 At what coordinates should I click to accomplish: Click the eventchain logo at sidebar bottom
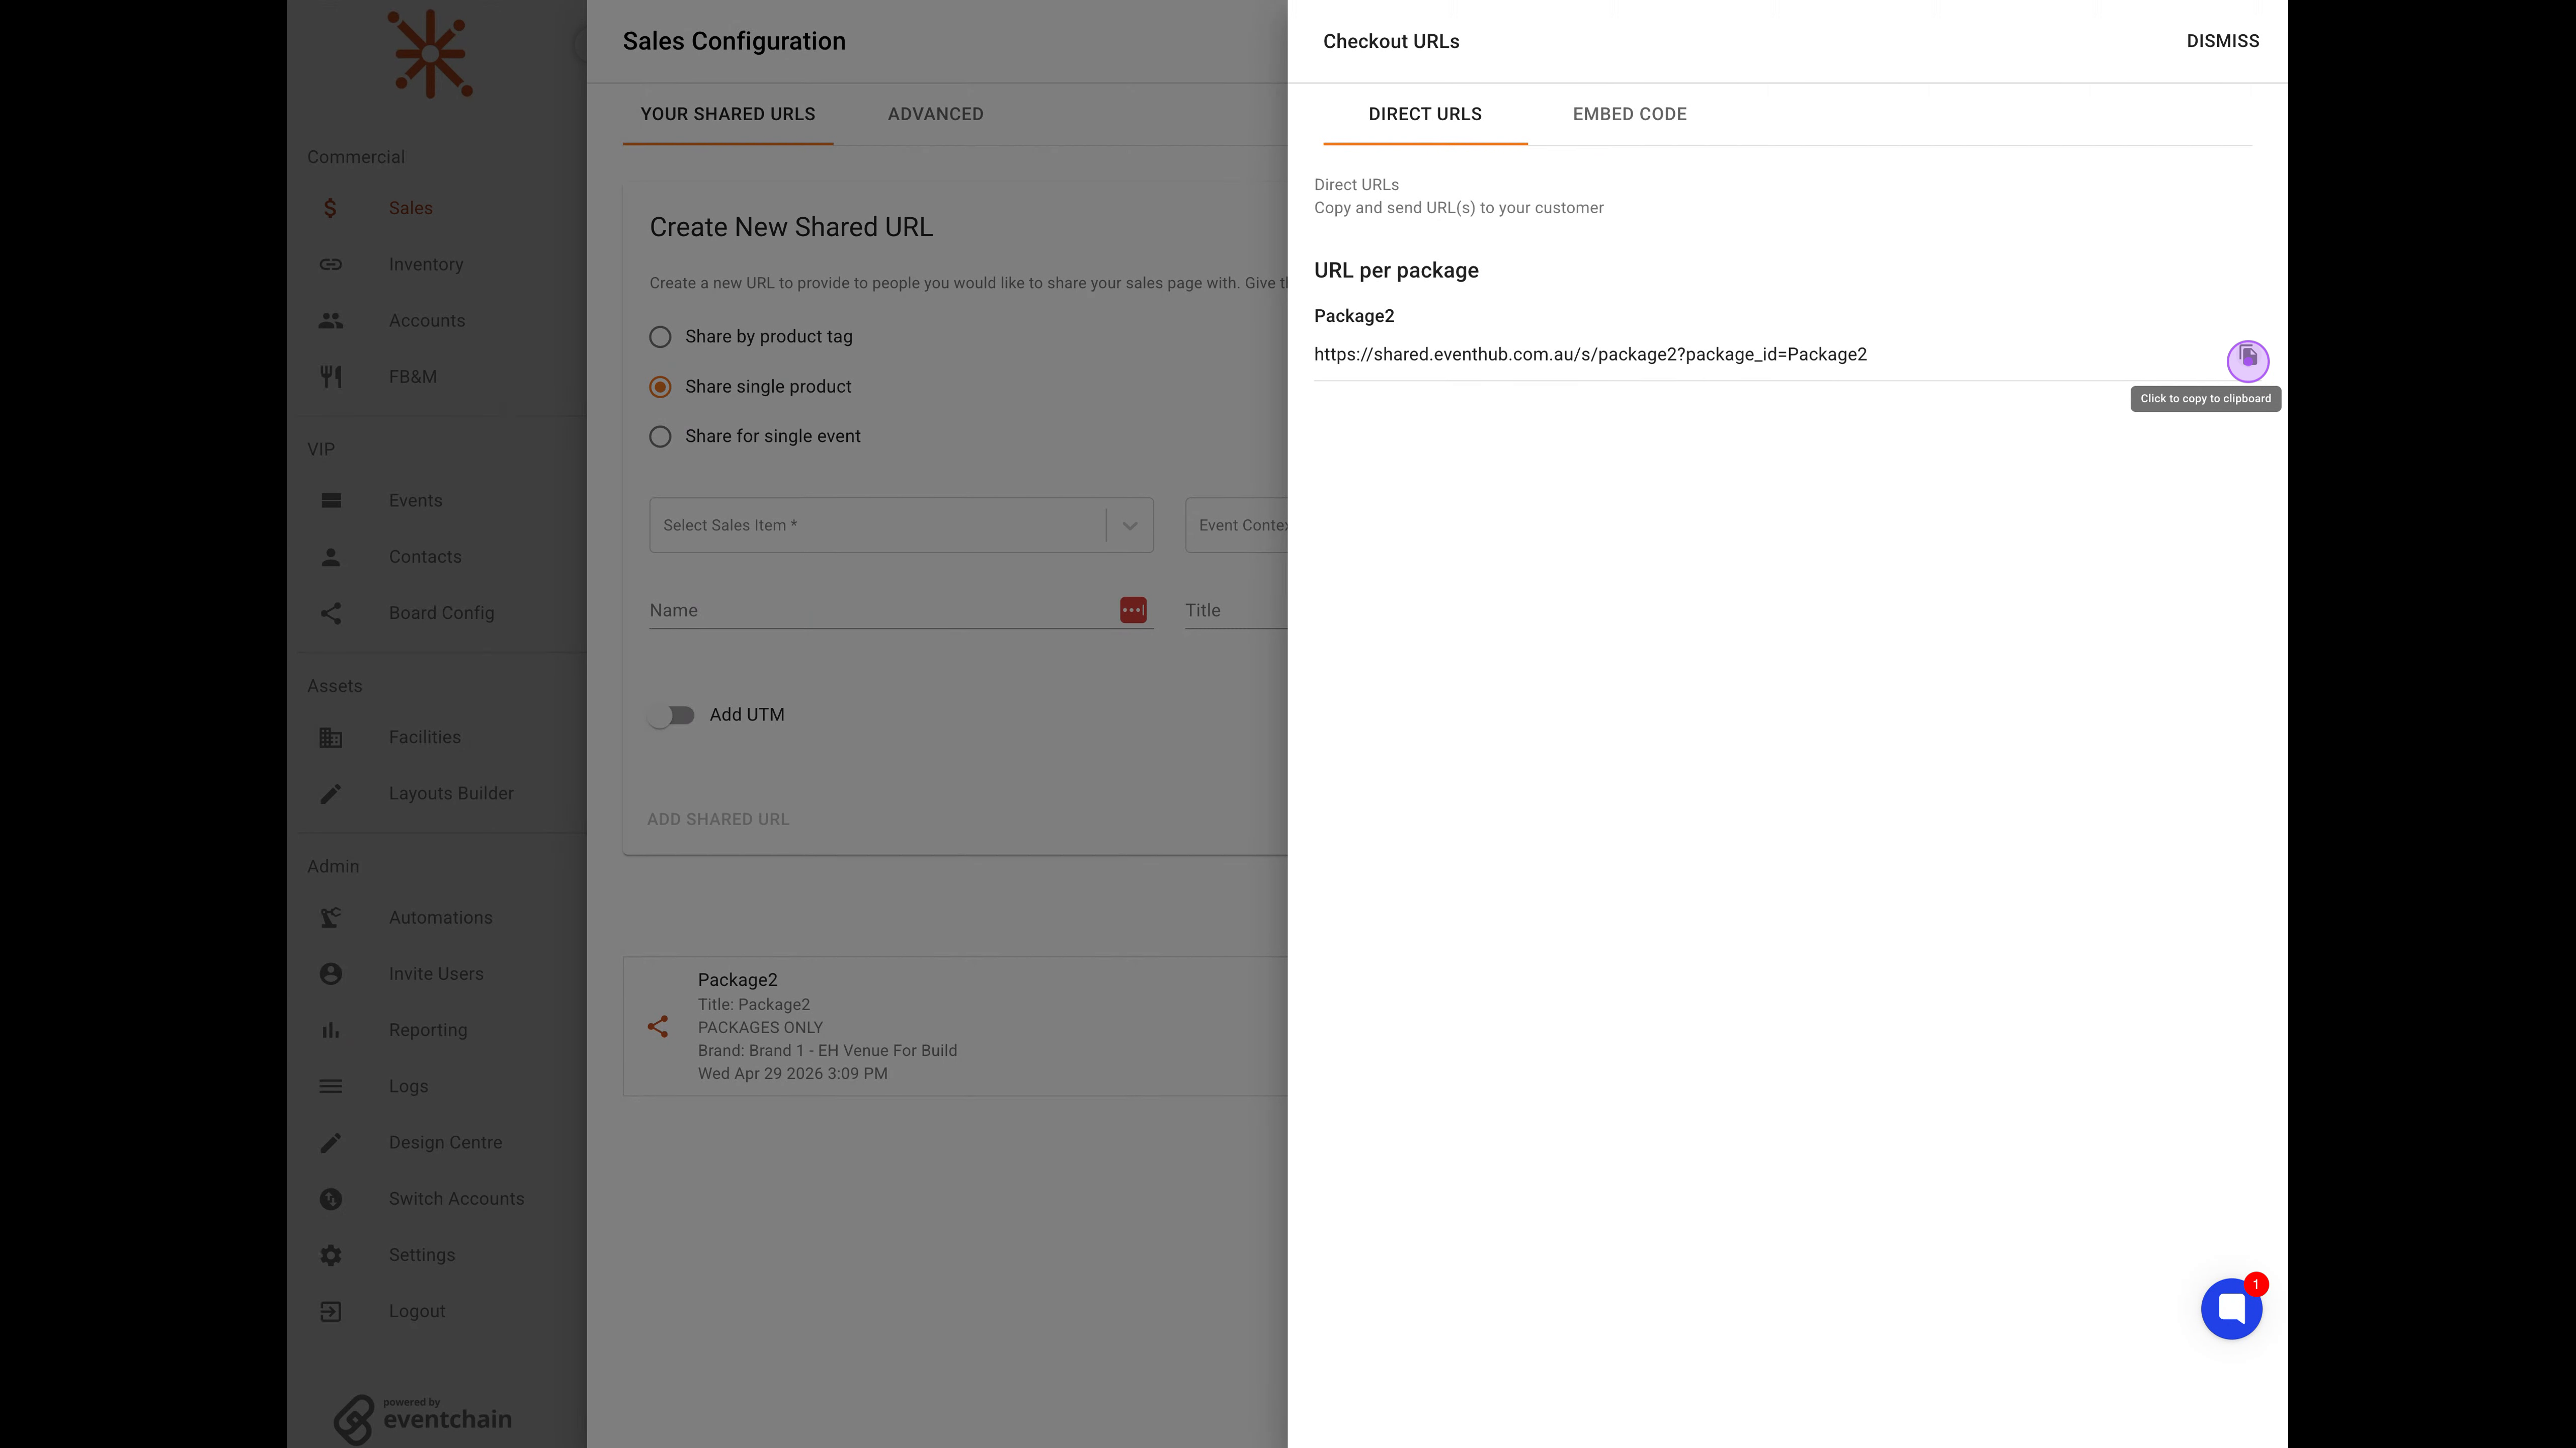click(x=423, y=1419)
